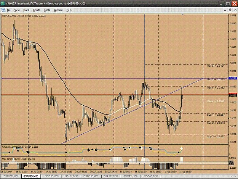Click the 2.0500 price scale value
Image resolution: width=238 pixels, height=179 pixels.
coord(233,39)
